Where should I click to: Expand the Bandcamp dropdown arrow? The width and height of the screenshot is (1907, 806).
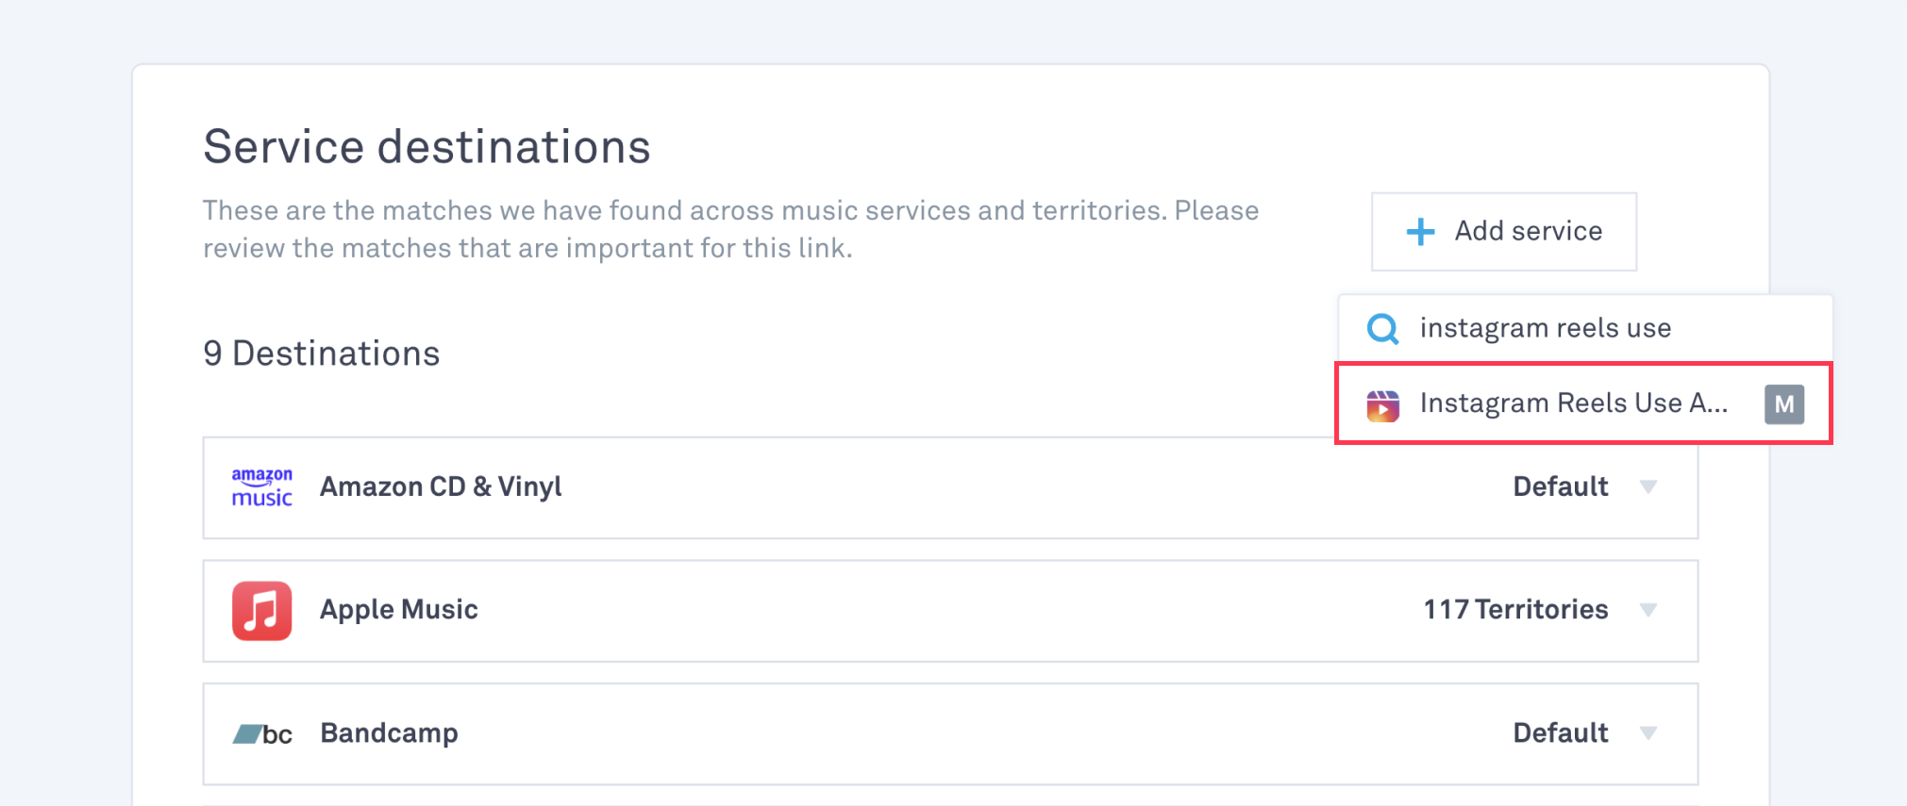1648,733
